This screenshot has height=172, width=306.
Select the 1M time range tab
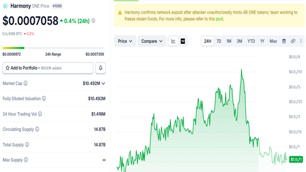(x=229, y=41)
